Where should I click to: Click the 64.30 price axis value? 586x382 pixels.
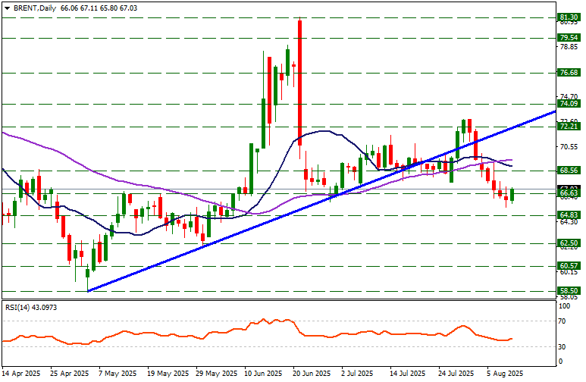(569, 222)
